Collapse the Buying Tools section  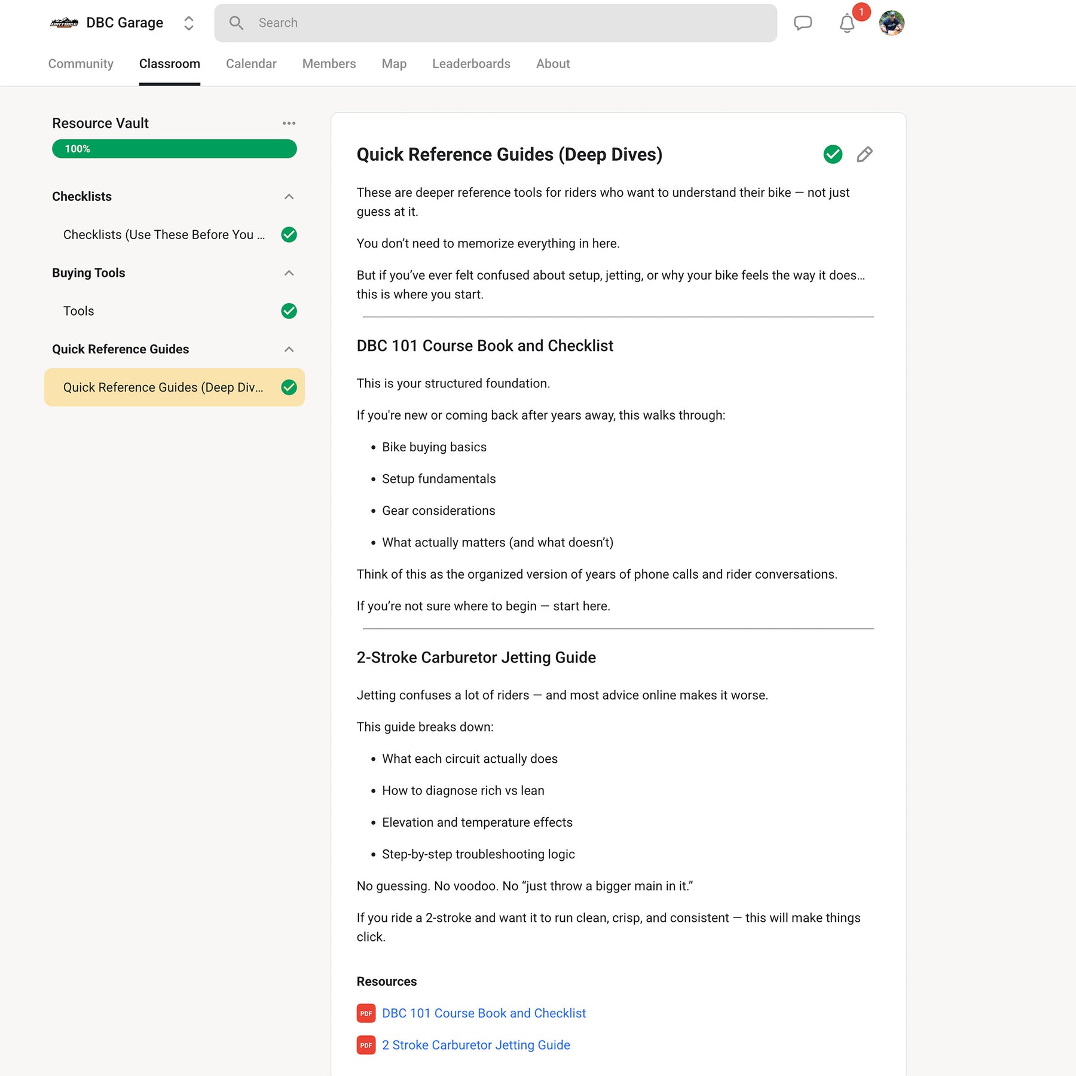point(289,273)
